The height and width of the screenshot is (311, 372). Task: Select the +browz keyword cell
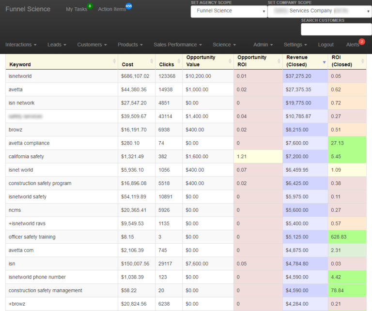coord(62,304)
